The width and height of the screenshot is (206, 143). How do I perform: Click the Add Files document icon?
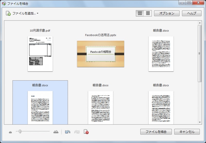8,13
